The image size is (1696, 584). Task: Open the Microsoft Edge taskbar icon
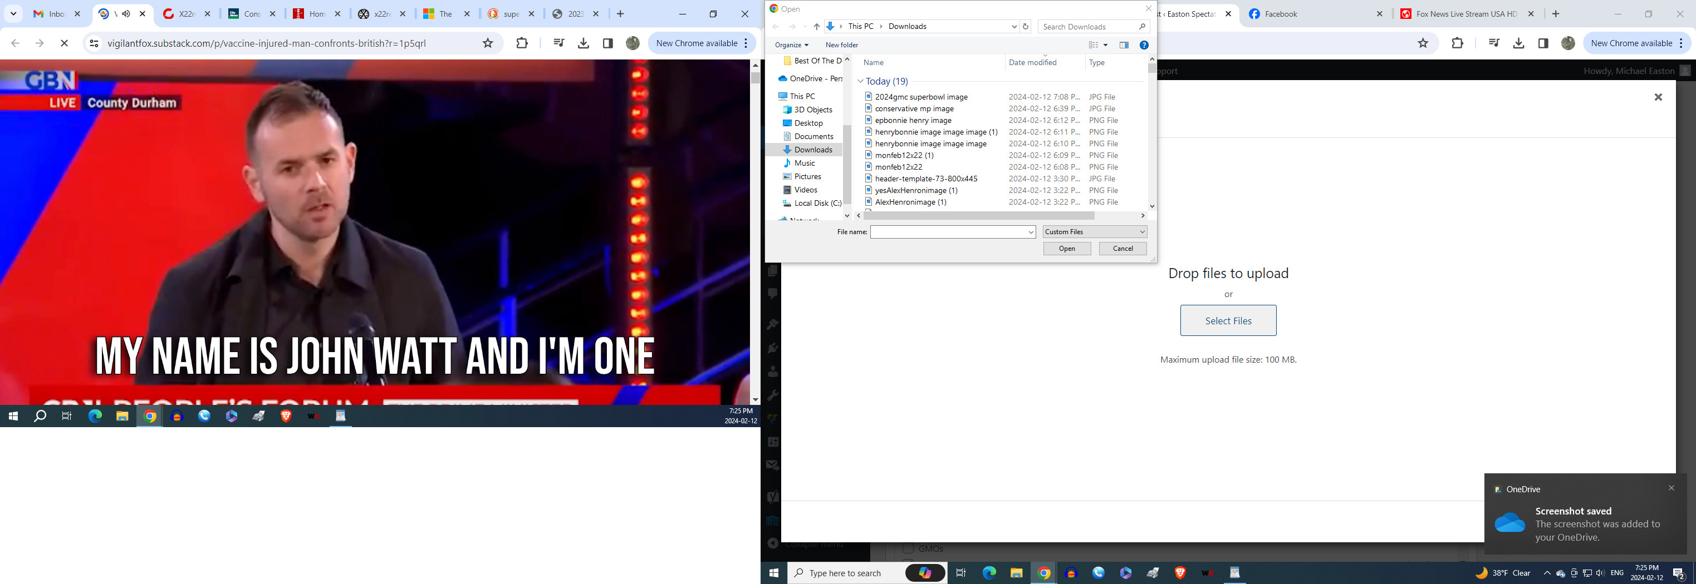tap(989, 573)
